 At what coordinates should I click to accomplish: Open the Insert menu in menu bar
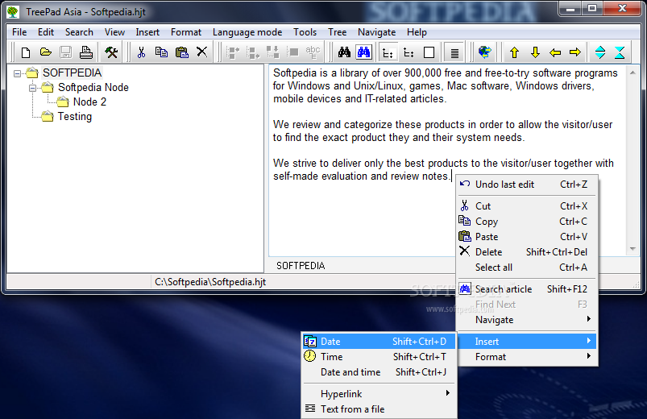pos(147,32)
